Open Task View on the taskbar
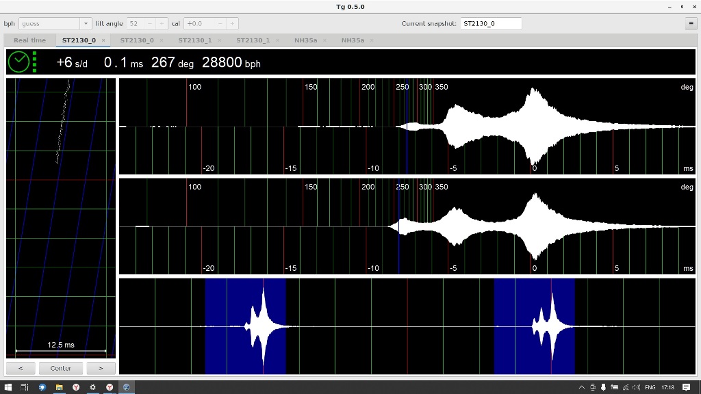This screenshot has width=701, height=394. pos(25,387)
